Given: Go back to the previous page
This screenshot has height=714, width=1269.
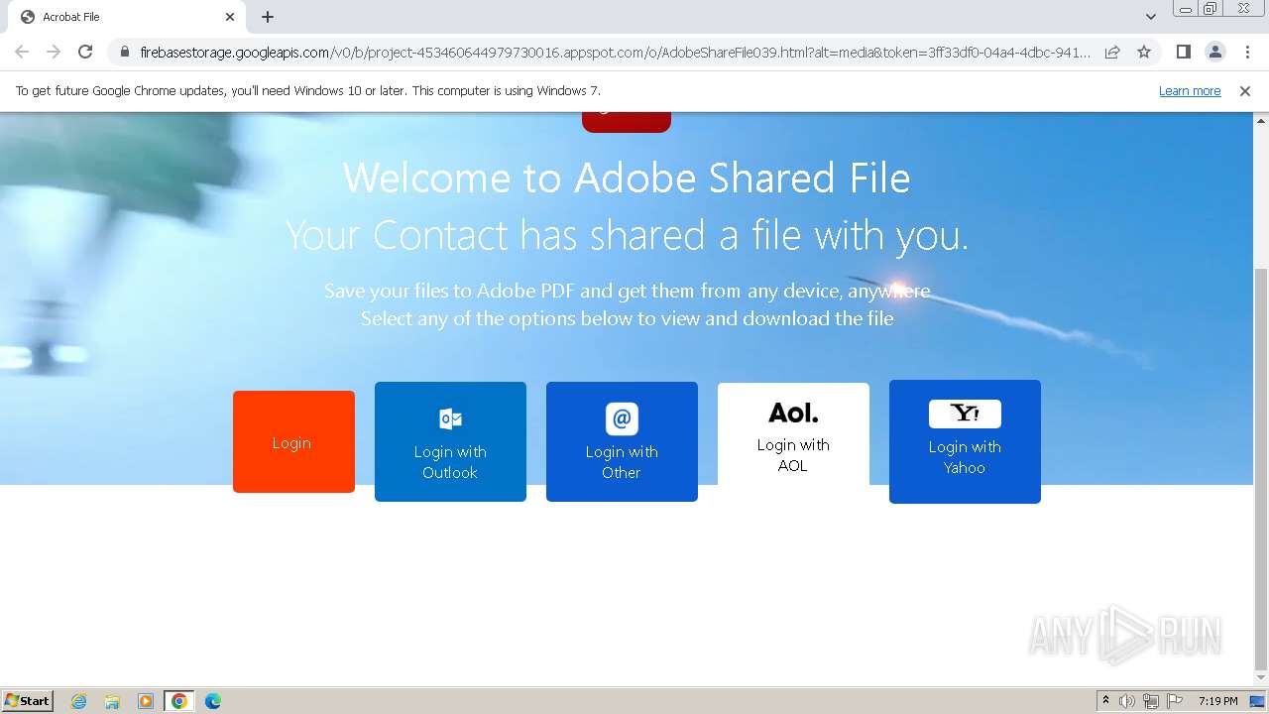Looking at the screenshot, I should pos(22,52).
